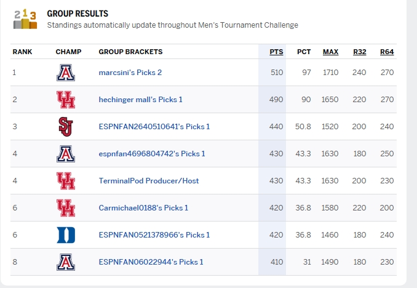417x288 pixels.
Task: View Carmichael0188's Picks 1 bracket
Action: pos(143,208)
